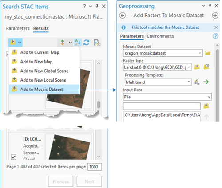The height and width of the screenshot is (188, 222).
Task: Toggle the A-Z alphabetical sort icon
Action: [x=78, y=43]
